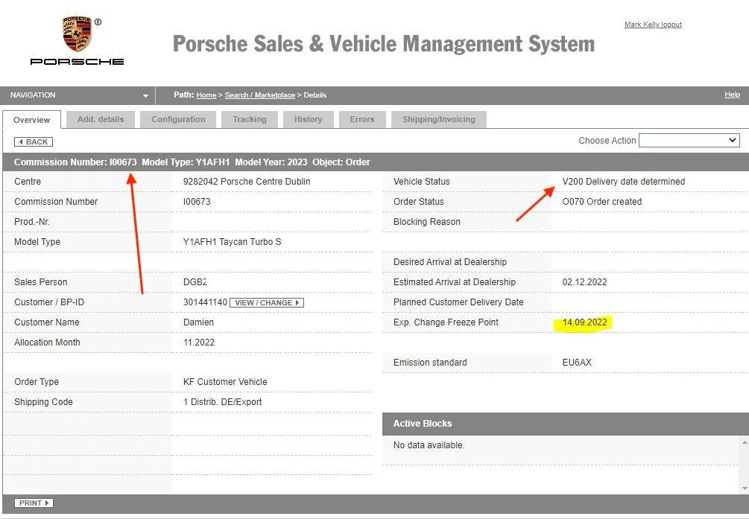Select customer BP-ID 301441140
Image resolution: width=749 pixels, height=519 pixels.
pyautogui.click(x=205, y=302)
